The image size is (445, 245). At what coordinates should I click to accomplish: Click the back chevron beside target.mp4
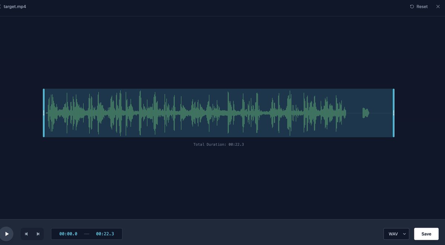click(x=1, y=7)
